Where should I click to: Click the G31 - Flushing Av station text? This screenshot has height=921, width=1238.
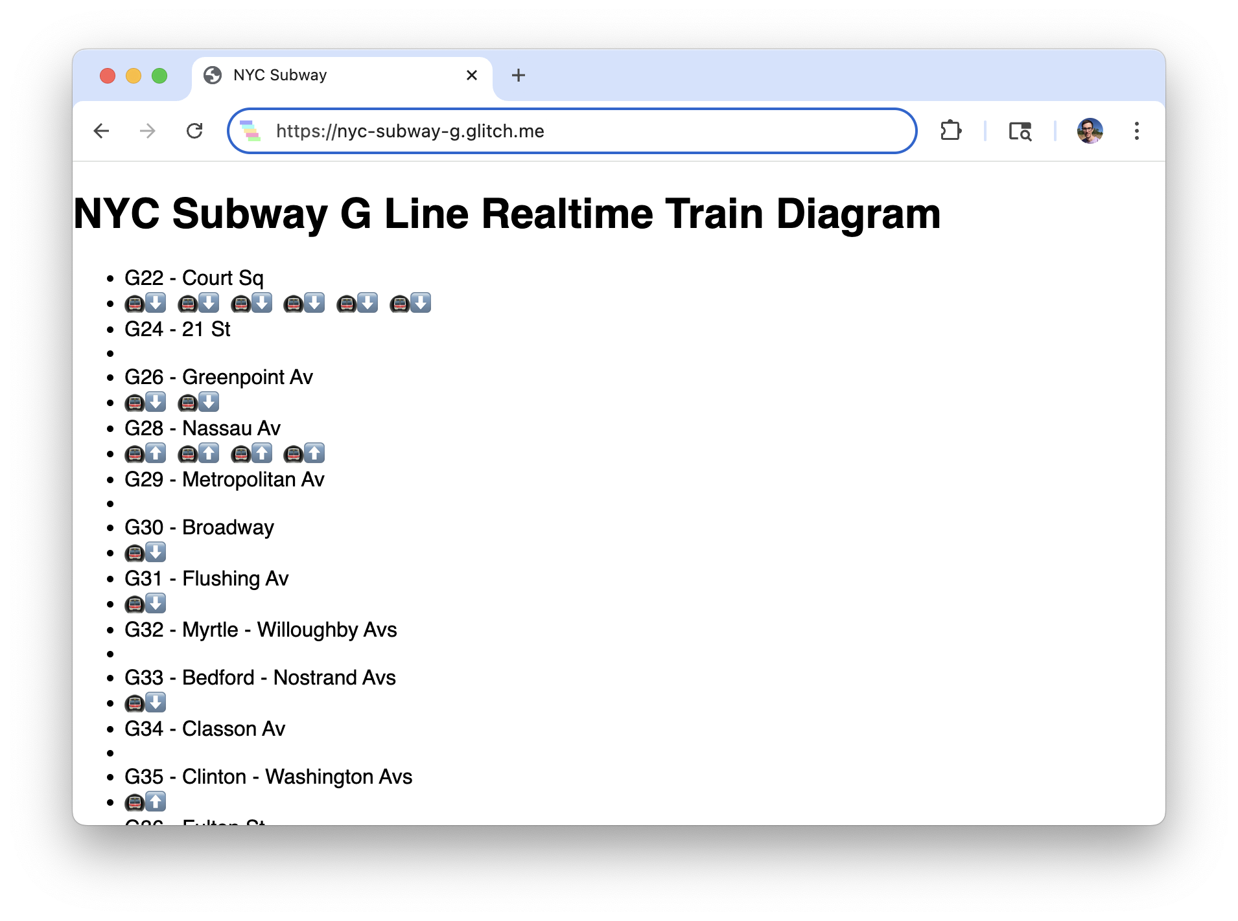[206, 578]
